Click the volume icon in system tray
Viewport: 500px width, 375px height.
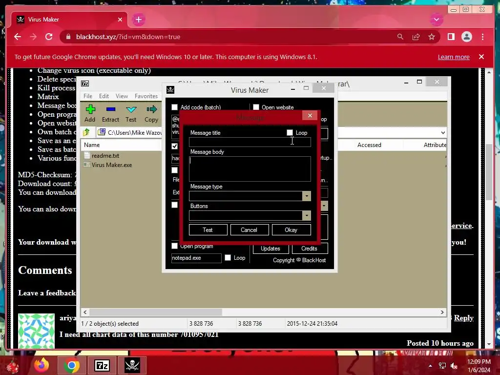(x=454, y=365)
